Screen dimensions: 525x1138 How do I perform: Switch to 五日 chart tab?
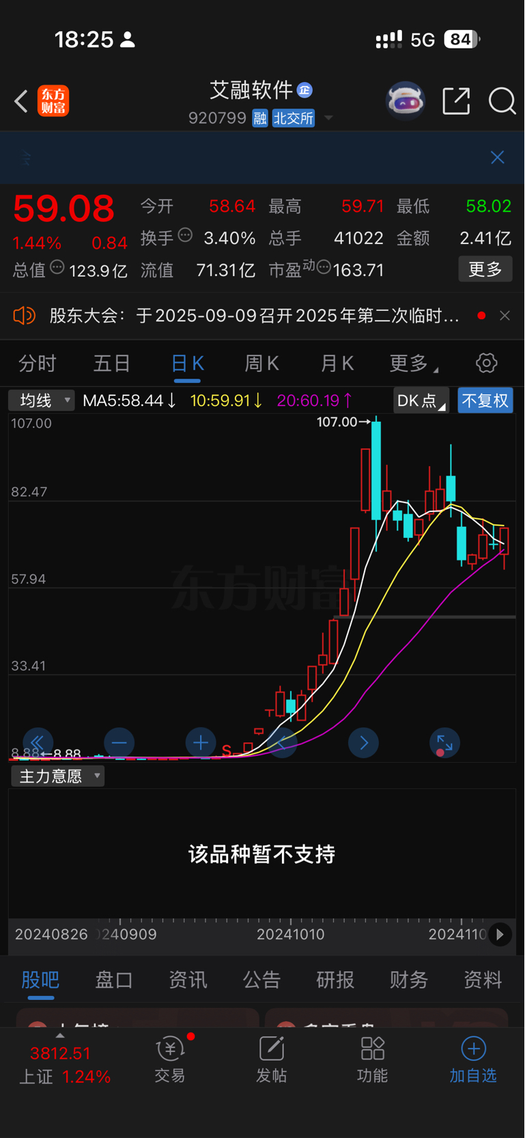tap(111, 363)
